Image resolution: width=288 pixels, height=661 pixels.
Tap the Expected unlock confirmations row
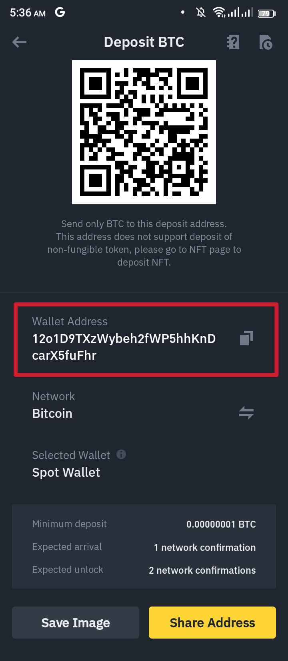[x=144, y=570]
